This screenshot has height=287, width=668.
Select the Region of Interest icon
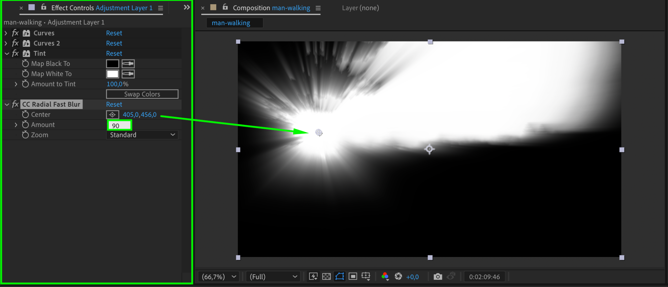click(353, 277)
